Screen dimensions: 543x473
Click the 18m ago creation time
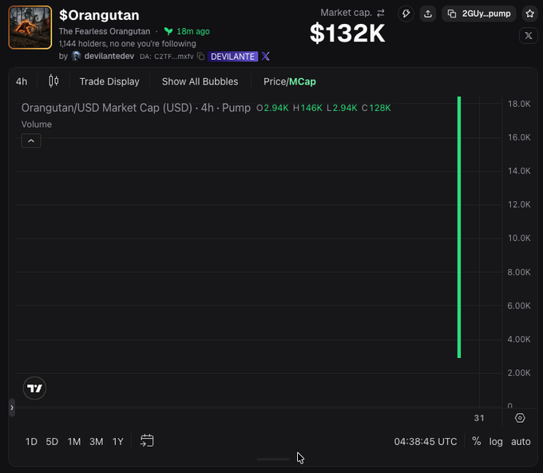[193, 31]
